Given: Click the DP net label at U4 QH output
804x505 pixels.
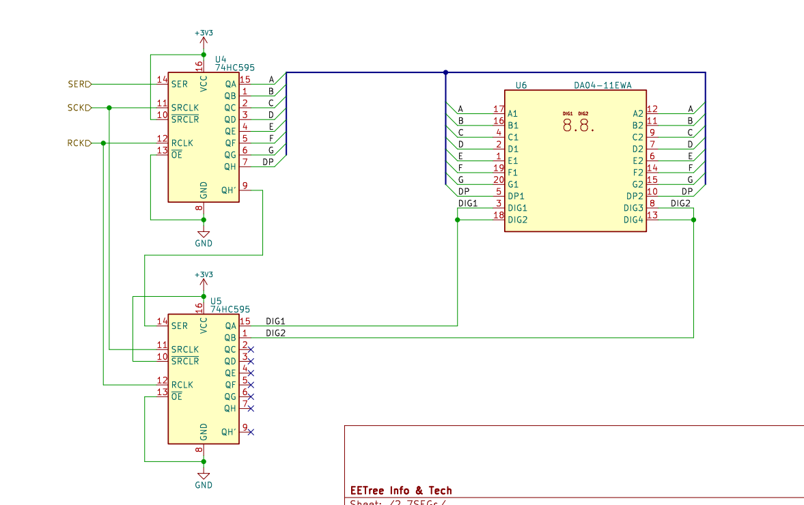Looking at the screenshot, I should click(x=268, y=162).
